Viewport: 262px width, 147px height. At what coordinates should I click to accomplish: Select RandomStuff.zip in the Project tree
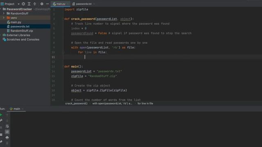[x=22, y=31]
